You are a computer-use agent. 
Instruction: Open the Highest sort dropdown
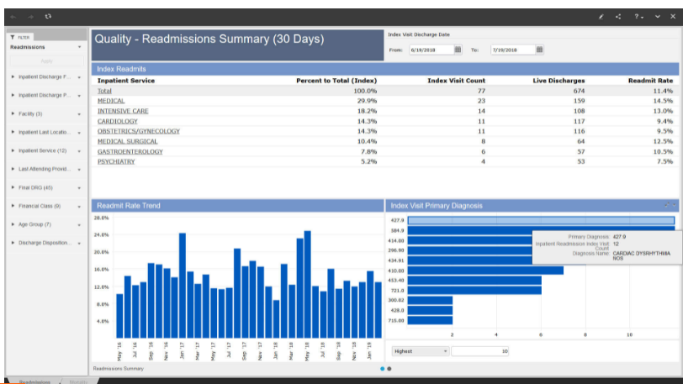[421, 351]
